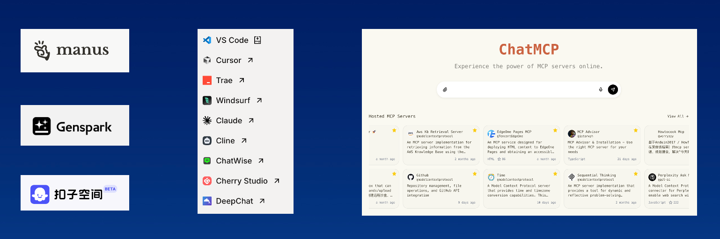Click the clock icon on the Time card
The width and height of the screenshot is (720, 239).
click(x=491, y=177)
